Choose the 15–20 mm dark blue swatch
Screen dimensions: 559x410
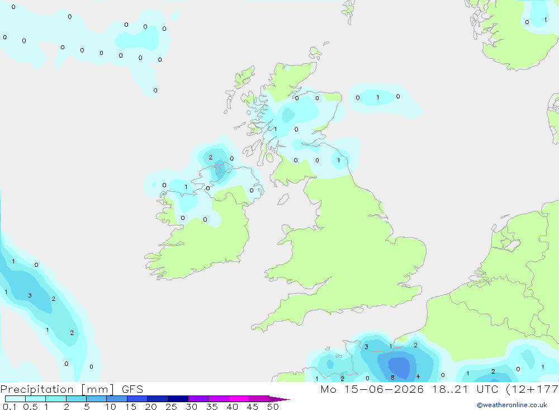pos(137,399)
